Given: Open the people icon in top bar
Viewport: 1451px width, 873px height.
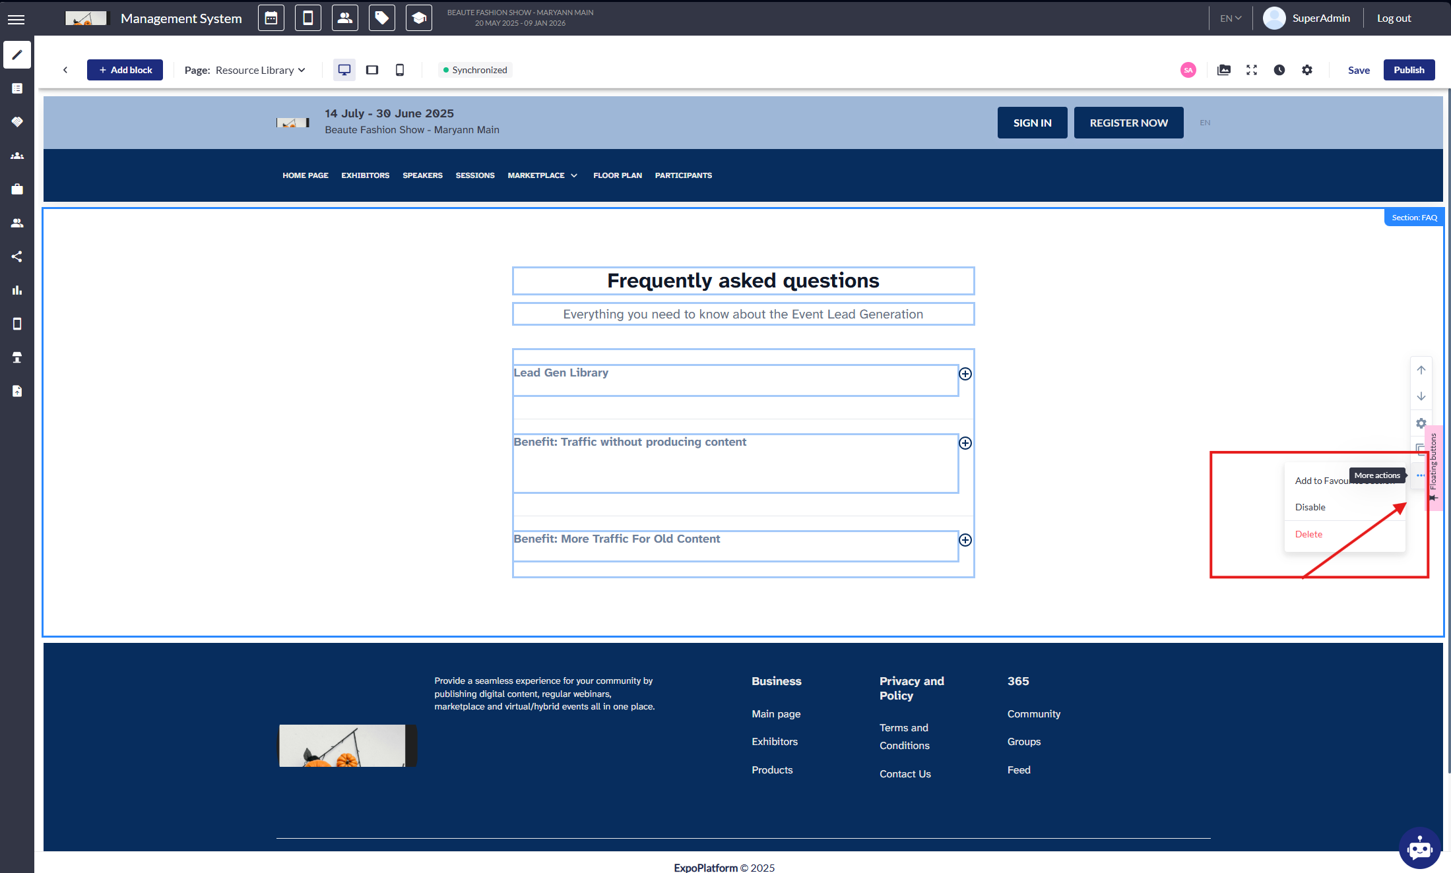Looking at the screenshot, I should pyautogui.click(x=345, y=18).
